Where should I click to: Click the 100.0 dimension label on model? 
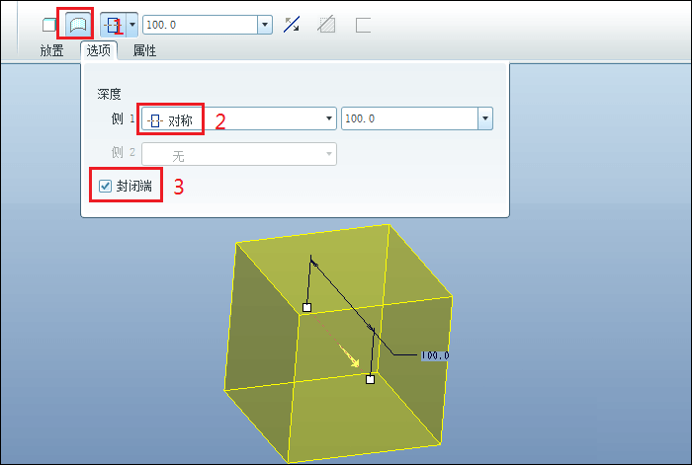(x=435, y=355)
